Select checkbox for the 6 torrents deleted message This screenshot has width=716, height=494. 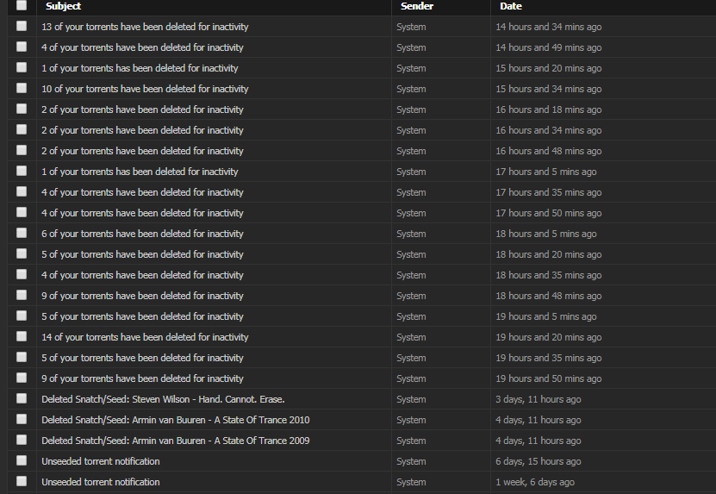(22, 234)
